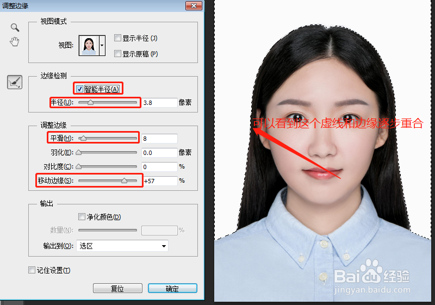Enable the 净化颜色 (D) checkbox

click(x=82, y=216)
